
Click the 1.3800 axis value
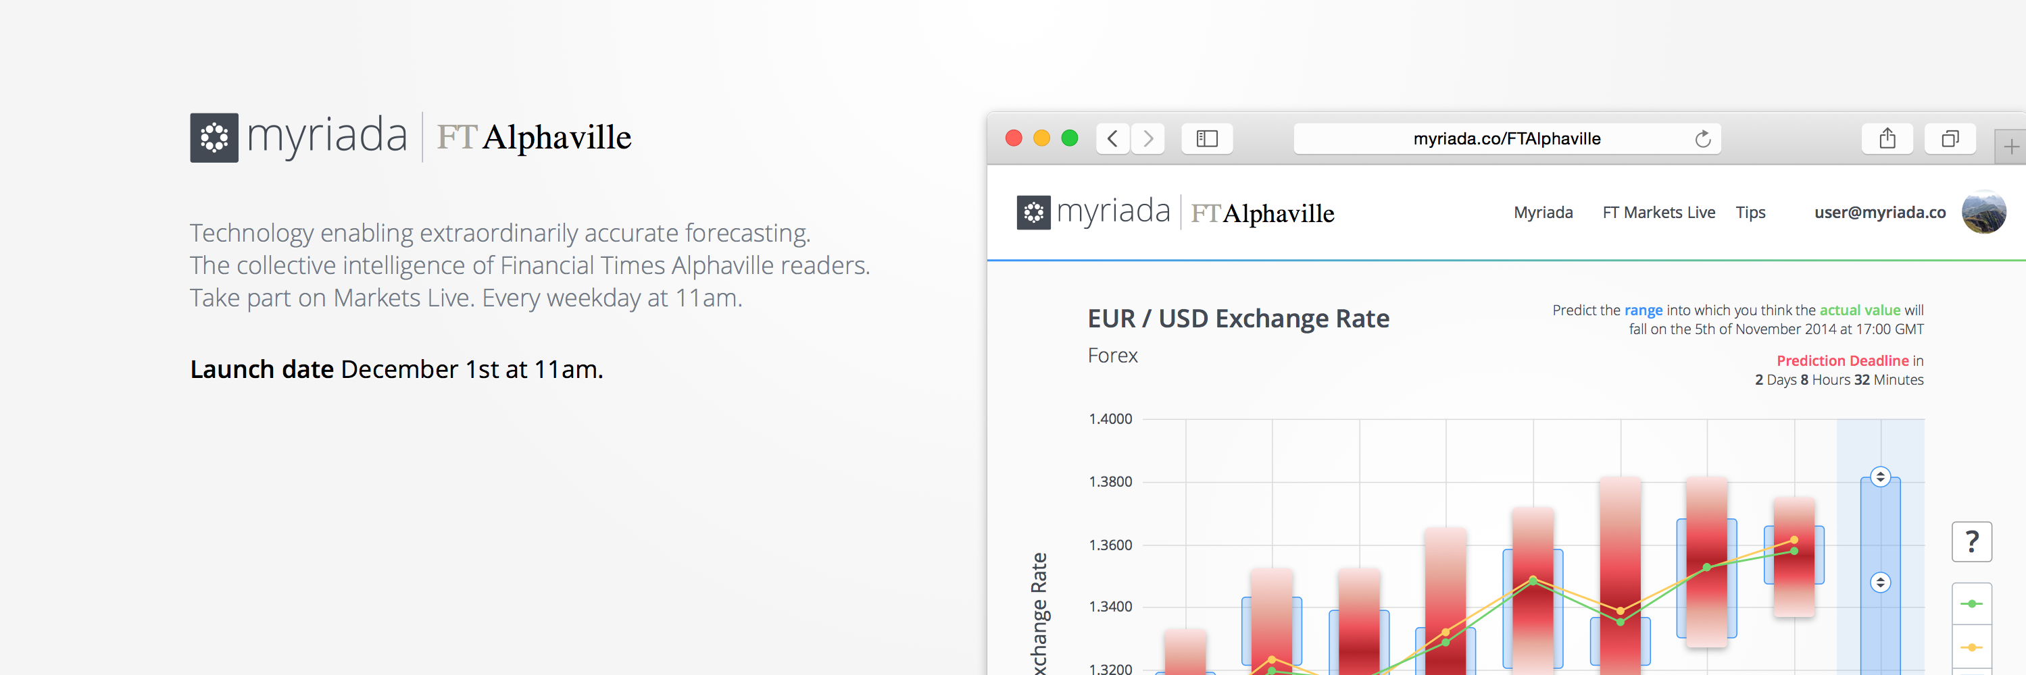1110,482
